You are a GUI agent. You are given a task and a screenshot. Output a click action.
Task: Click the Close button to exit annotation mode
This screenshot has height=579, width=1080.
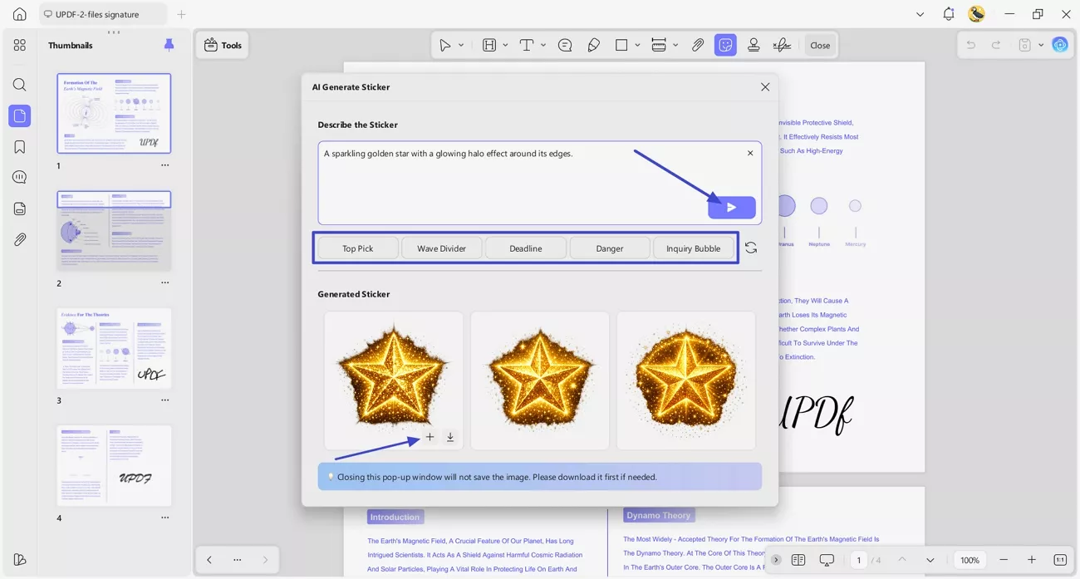820,44
